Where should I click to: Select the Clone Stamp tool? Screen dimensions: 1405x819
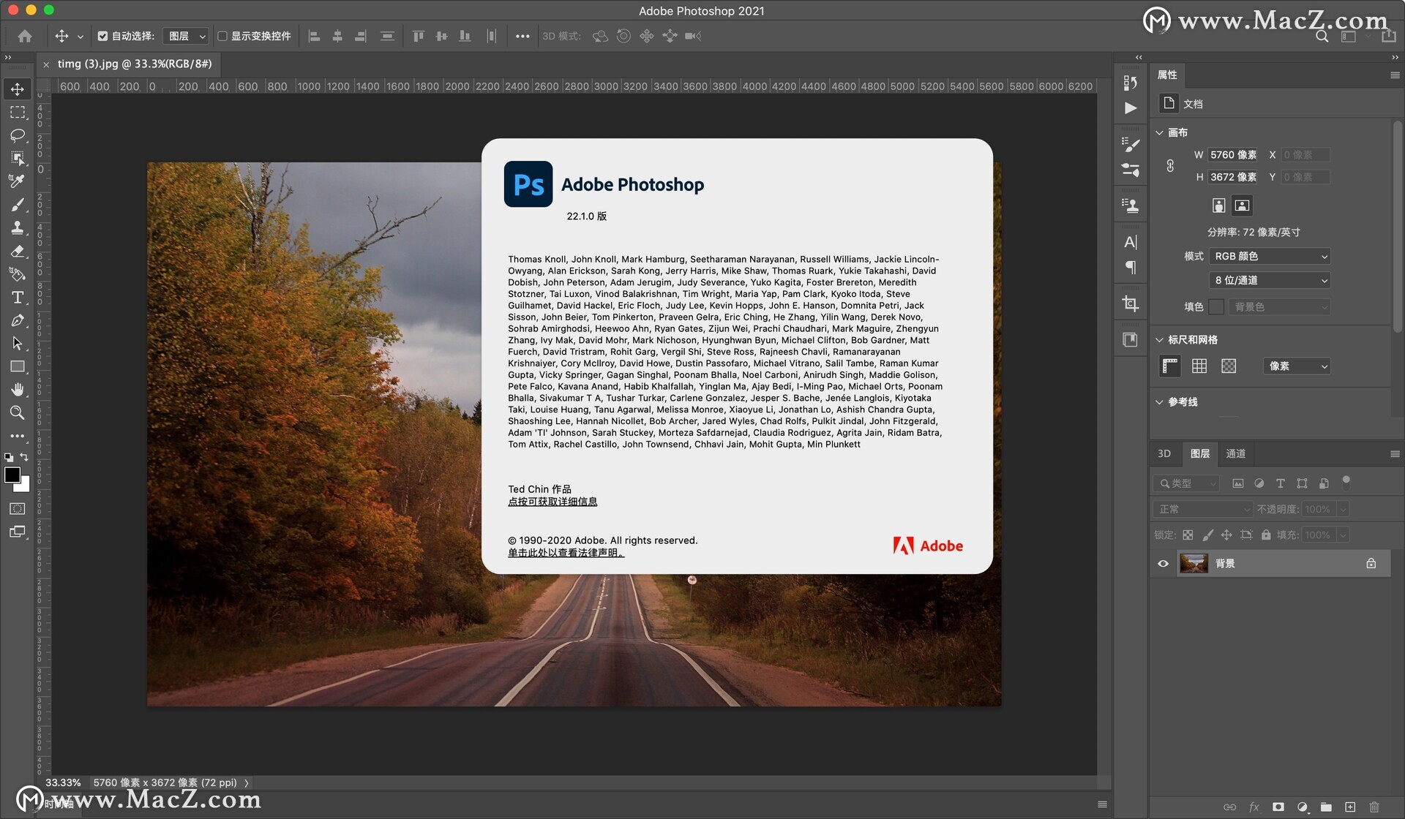17,228
